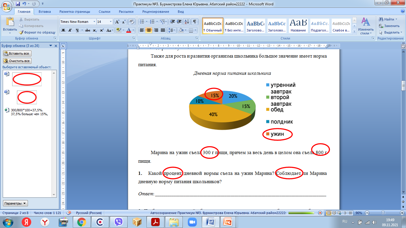This screenshot has width=406, height=228.
Task: Click the Bold (Ж) formatting button
Action: [x=63, y=30]
